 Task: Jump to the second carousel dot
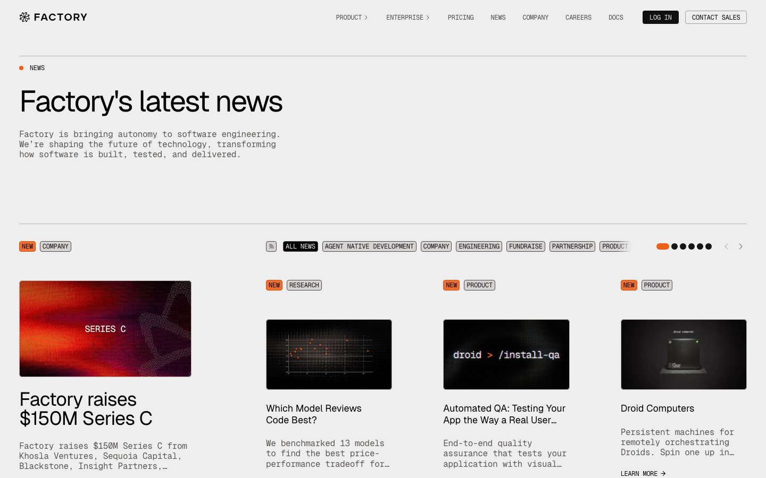(675, 246)
